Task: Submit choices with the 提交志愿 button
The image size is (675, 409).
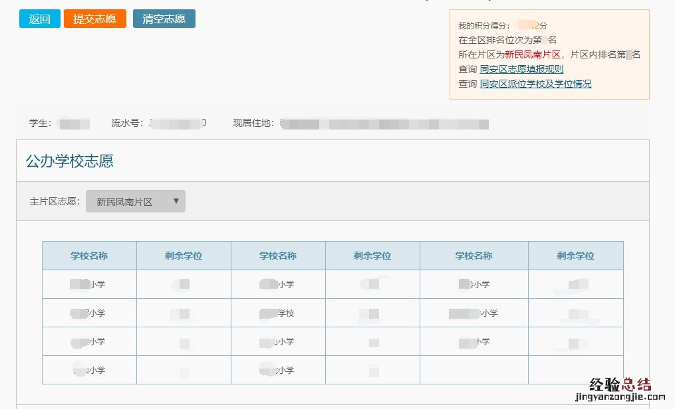Action: (x=94, y=19)
